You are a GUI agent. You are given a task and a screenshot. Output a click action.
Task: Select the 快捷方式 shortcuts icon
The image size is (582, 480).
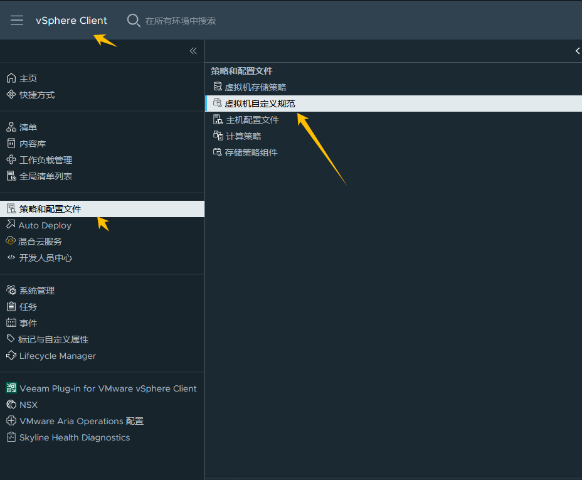pyautogui.click(x=11, y=94)
